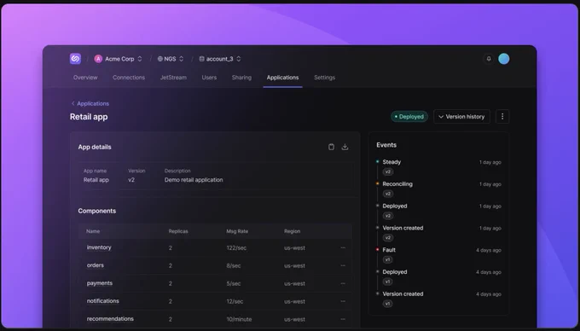Click the Synadia logo icon

coord(75,58)
